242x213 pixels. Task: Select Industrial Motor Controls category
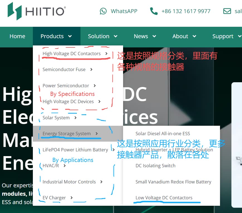point(69,182)
